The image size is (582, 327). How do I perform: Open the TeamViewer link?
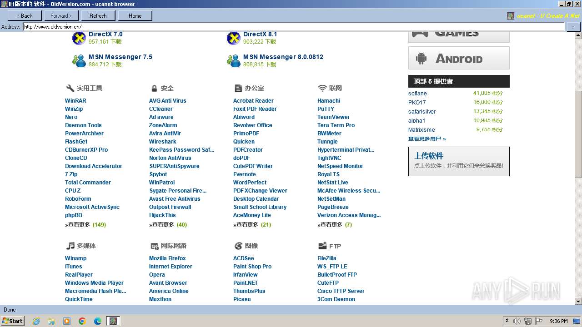(334, 117)
